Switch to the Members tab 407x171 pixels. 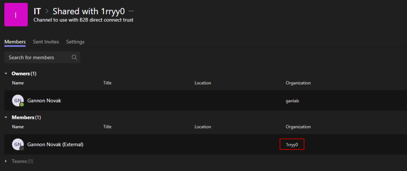point(15,42)
